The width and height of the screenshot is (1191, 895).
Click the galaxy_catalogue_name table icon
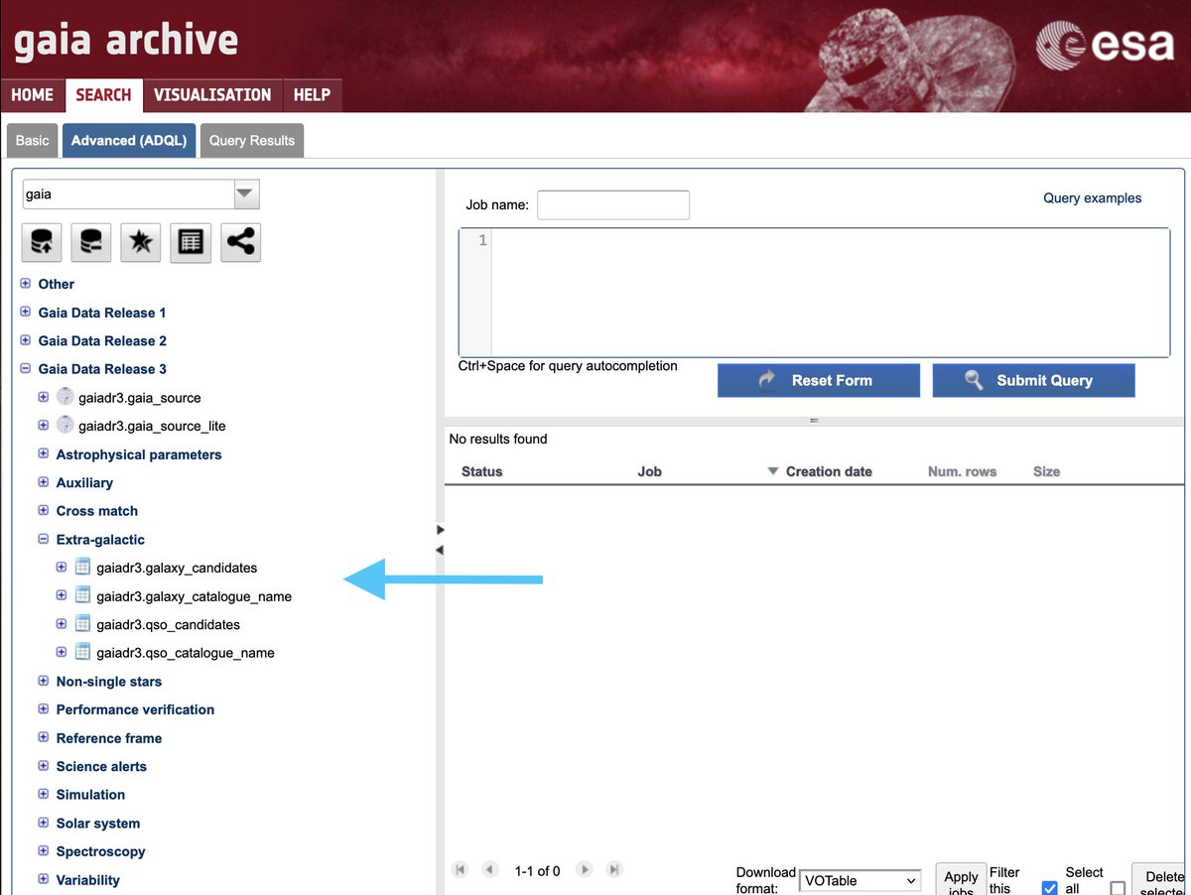[x=83, y=595]
